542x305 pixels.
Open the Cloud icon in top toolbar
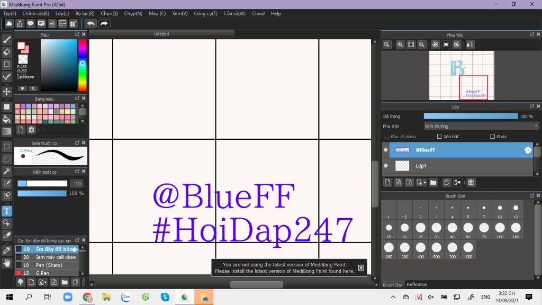[x=9, y=23]
